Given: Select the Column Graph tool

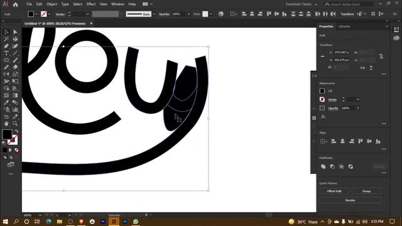Looking at the screenshot, I should (15, 110).
